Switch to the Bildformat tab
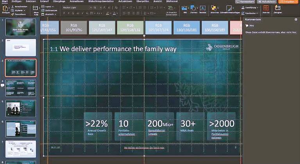Screen dimensions: 300x164 point(172,1)
